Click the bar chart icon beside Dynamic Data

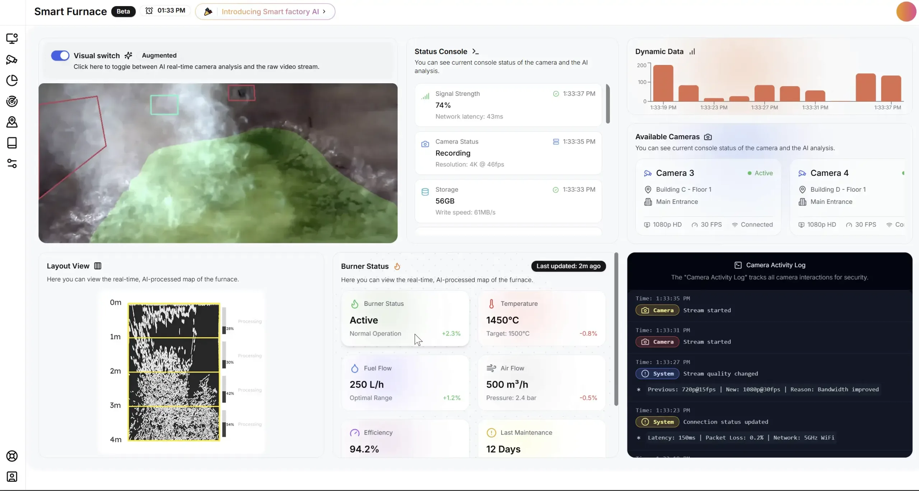(692, 52)
